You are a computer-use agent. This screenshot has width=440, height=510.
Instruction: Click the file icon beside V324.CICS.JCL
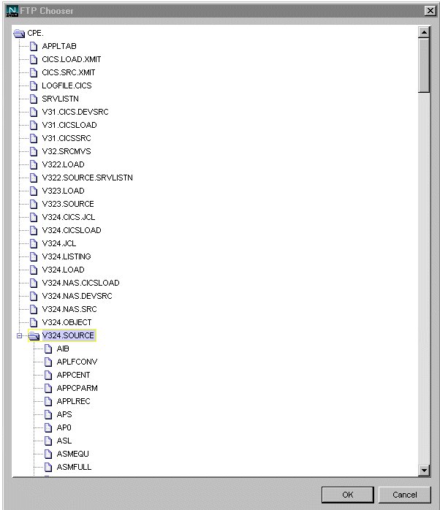point(34,217)
